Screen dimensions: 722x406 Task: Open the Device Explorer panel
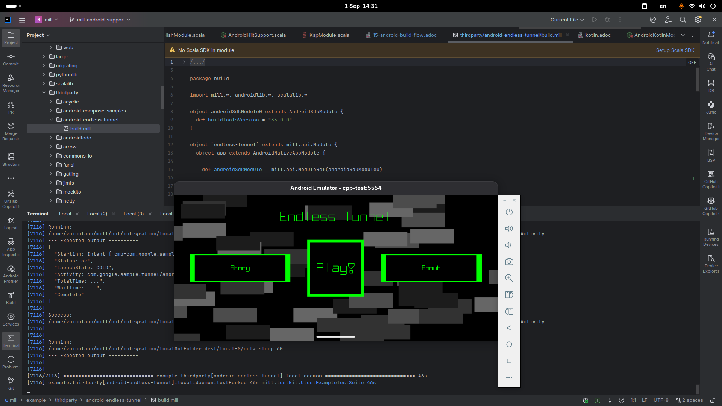(x=711, y=264)
